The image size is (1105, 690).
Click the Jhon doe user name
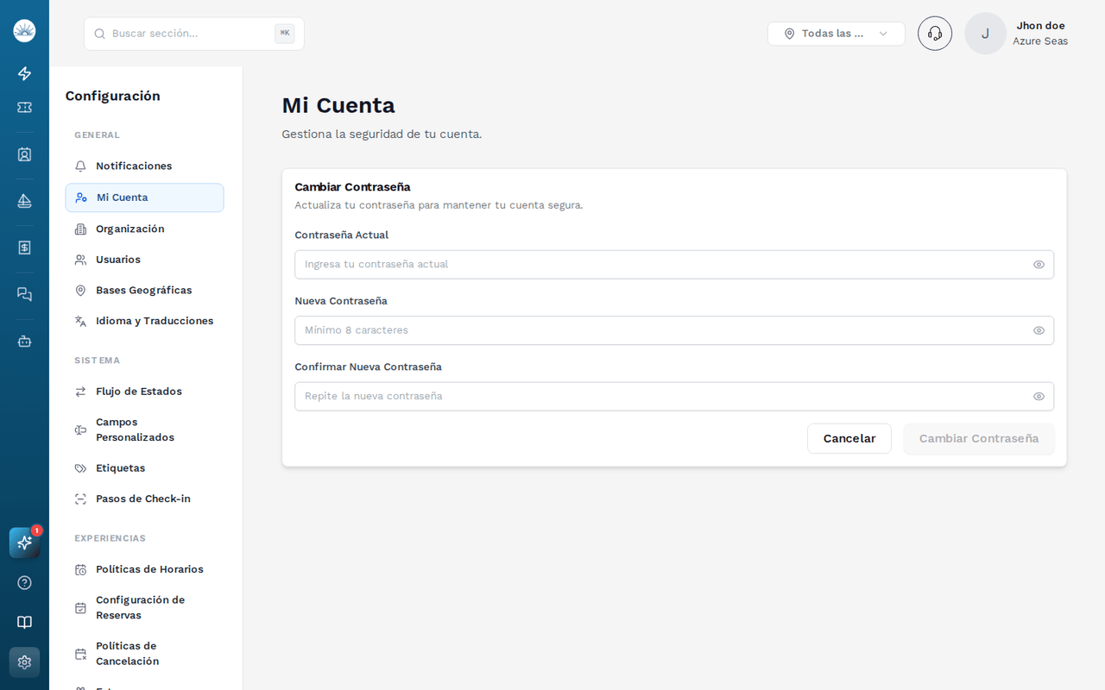[1040, 26]
